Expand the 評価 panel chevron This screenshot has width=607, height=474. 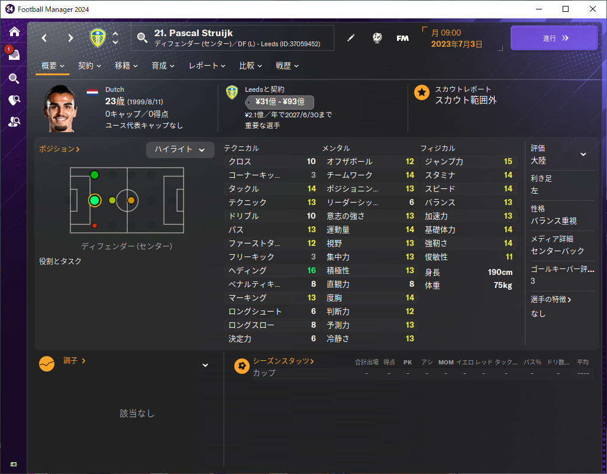pyautogui.click(x=583, y=154)
